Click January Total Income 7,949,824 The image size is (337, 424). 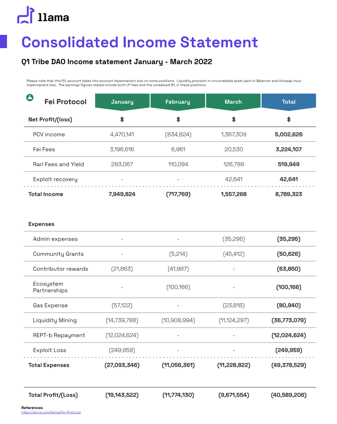[x=122, y=194]
